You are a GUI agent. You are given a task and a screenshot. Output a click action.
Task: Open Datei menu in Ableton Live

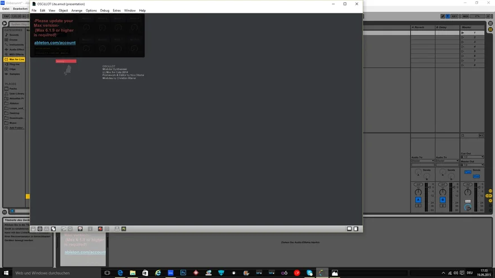(x=6, y=9)
